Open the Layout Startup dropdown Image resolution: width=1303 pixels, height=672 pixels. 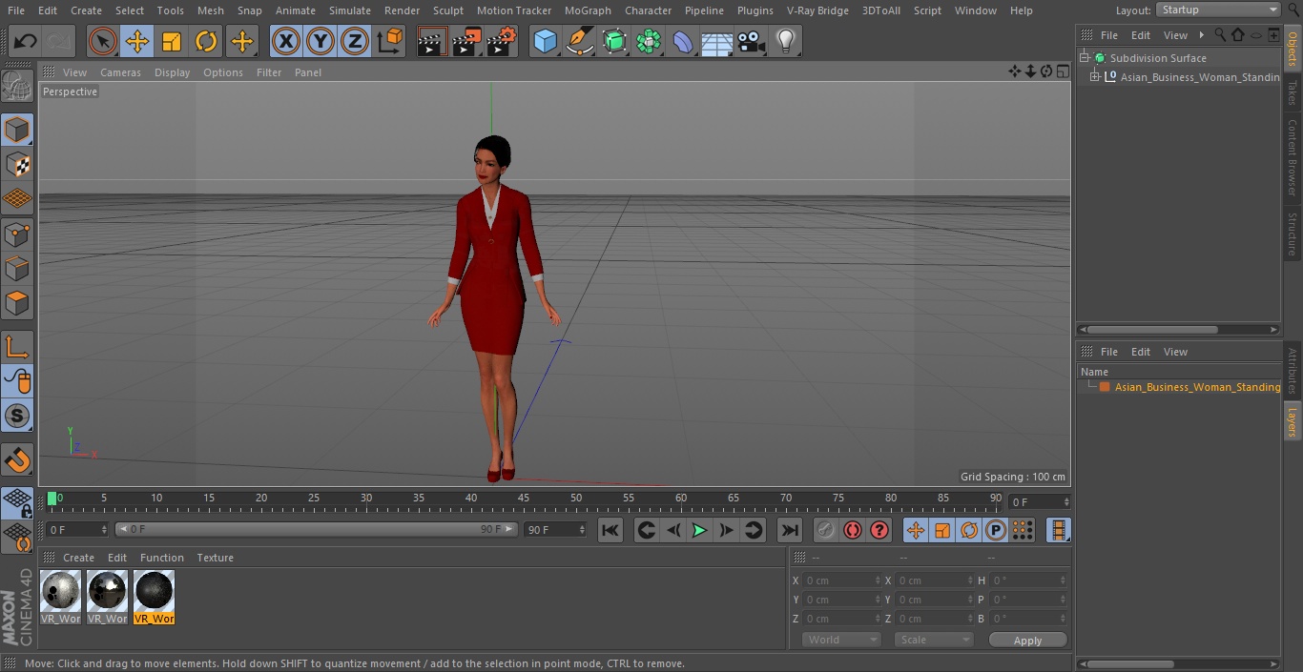pyautogui.click(x=1218, y=10)
